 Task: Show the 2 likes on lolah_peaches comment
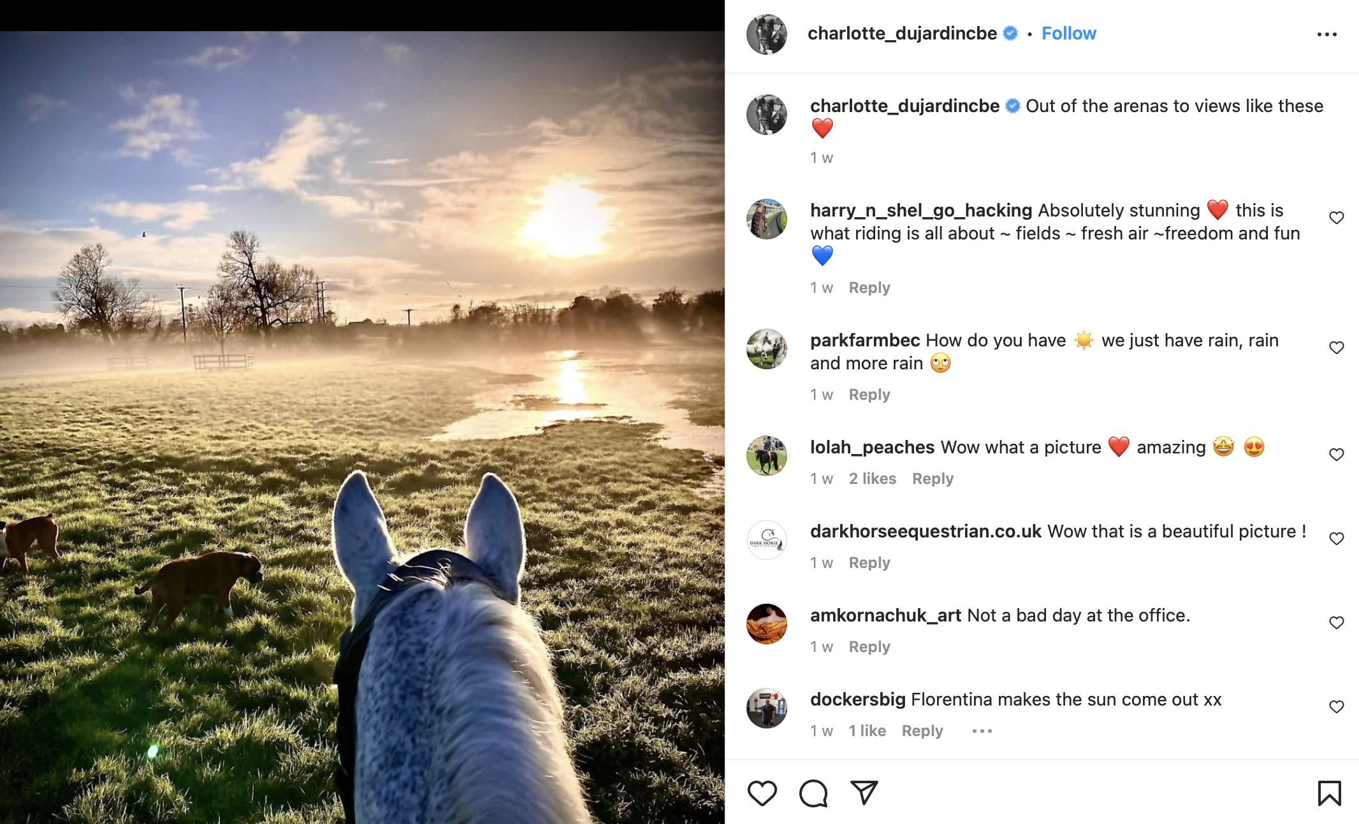click(872, 479)
